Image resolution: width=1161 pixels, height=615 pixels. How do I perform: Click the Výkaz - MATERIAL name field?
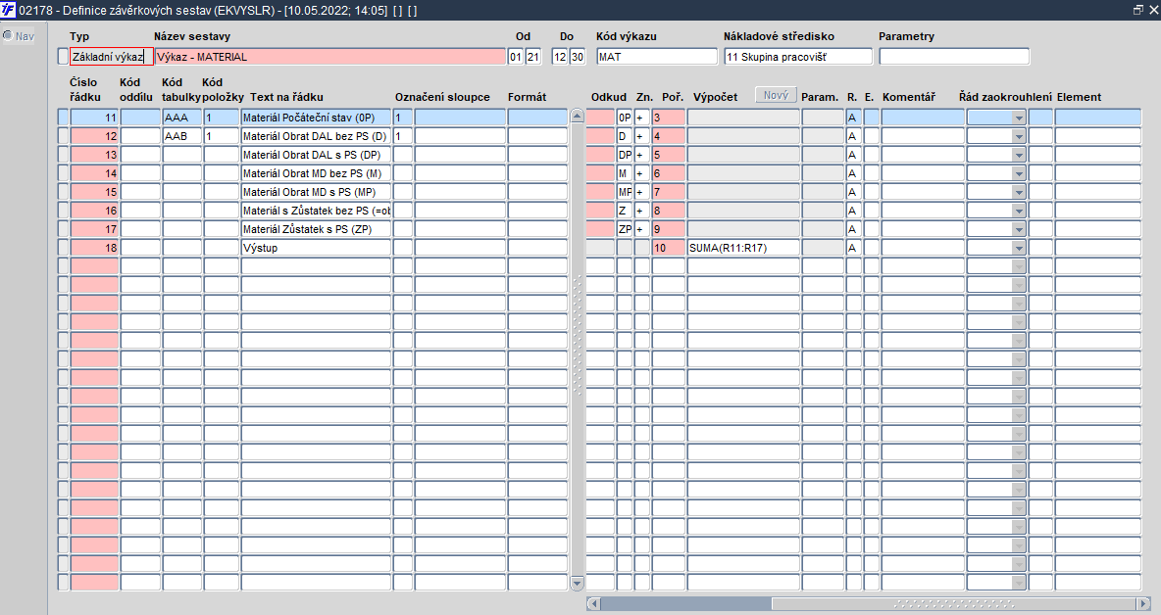tap(330, 56)
